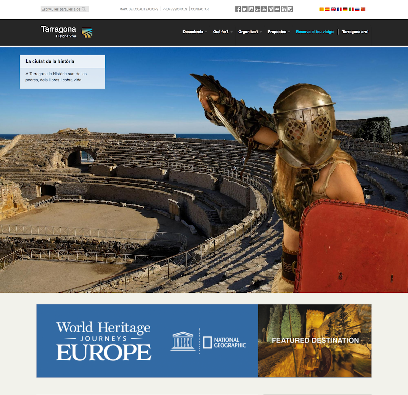Expand the Què fer? dropdown menu
This screenshot has height=395, width=408.
(x=222, y=32)
